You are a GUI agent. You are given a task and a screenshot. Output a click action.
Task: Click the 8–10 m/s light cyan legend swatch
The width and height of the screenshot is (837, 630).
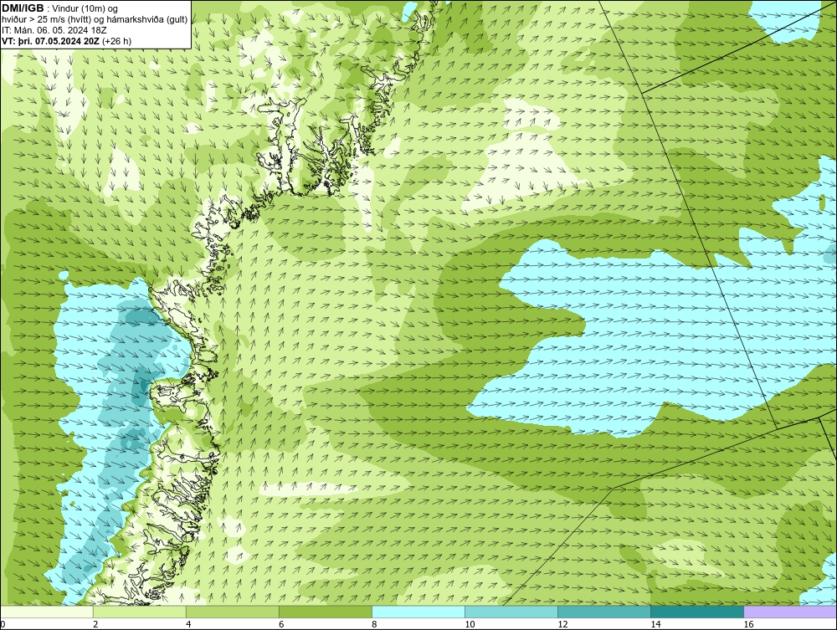coord(418,612)
